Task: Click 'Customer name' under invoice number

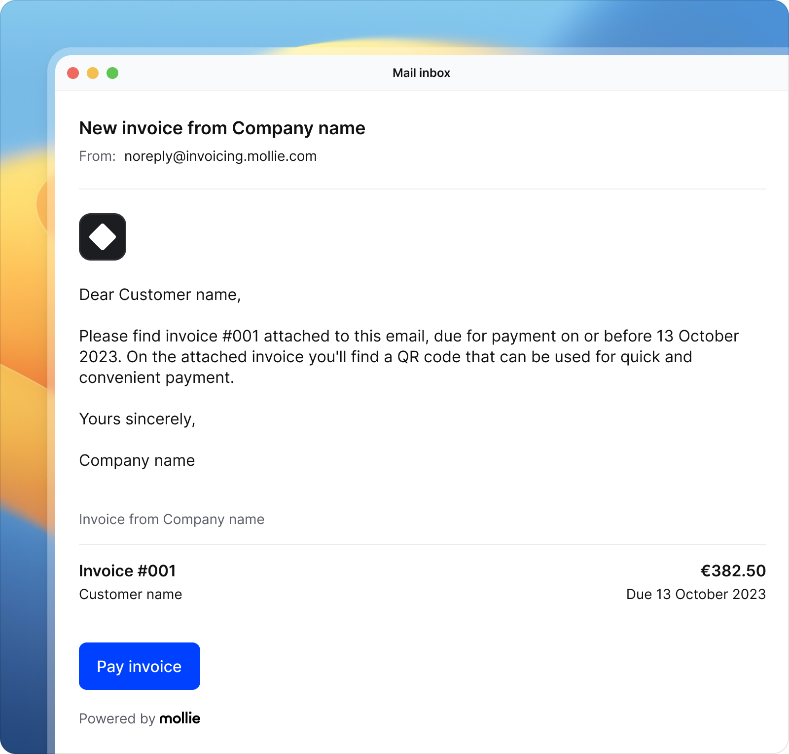Action: tap(130, 594)
